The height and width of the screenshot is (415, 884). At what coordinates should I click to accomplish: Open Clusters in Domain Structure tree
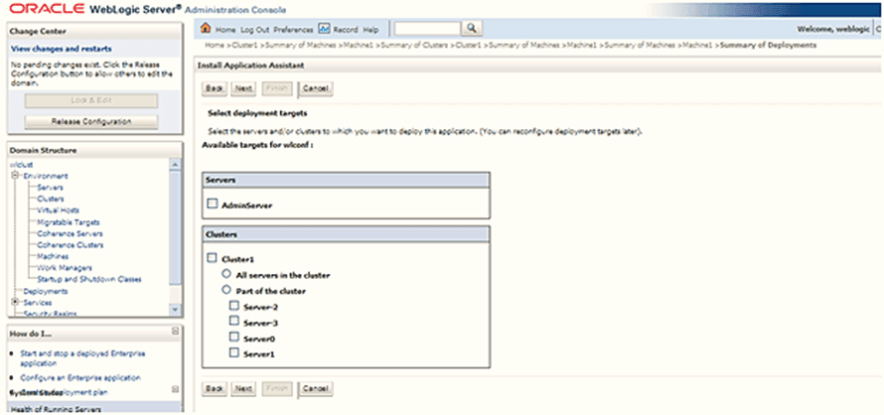pyautogui.click(x=51, y=199)
